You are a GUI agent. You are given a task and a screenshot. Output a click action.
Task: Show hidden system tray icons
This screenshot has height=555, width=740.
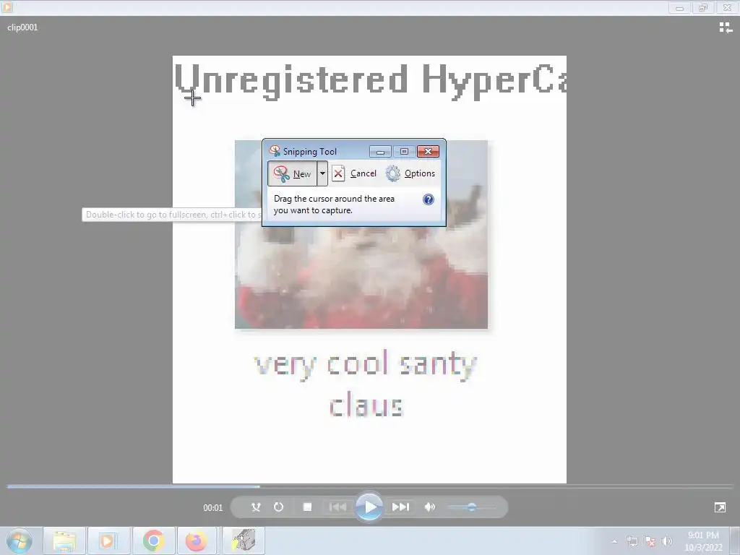614,542
